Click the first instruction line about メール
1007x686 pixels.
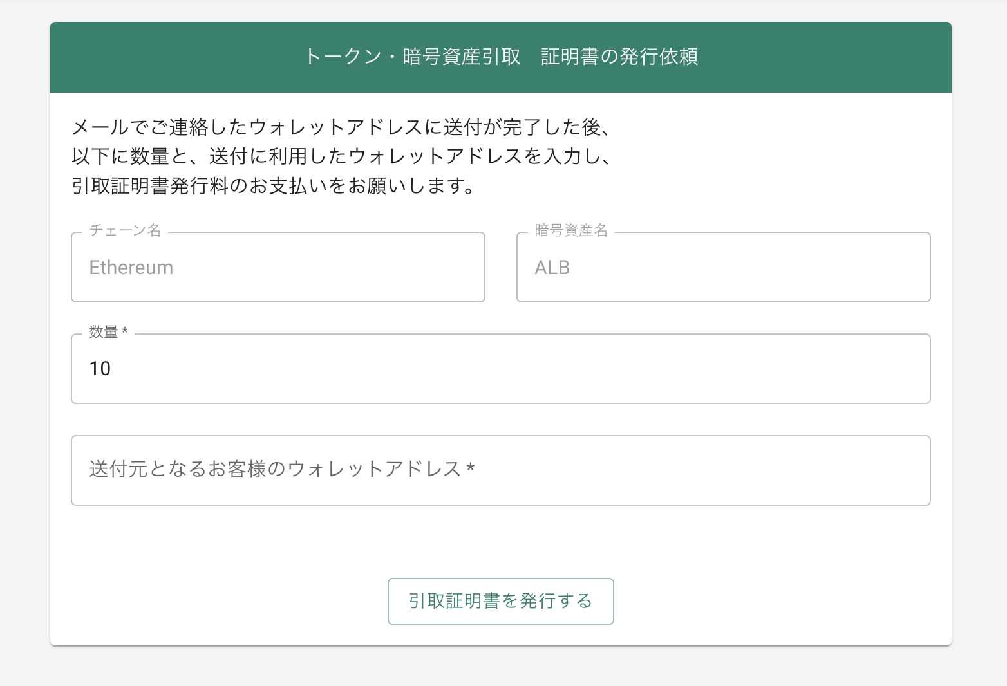click(x=340, y=127)
